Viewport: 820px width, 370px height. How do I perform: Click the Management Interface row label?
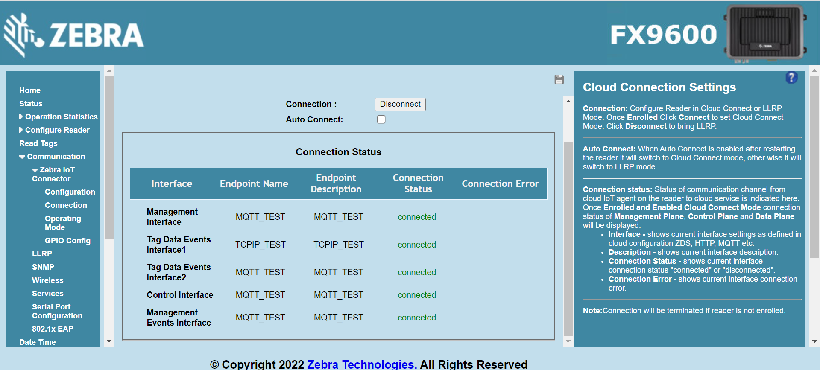pyautogui.click(x=172, y=217)
